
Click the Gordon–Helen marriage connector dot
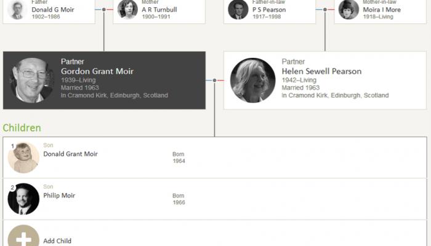point(215,81)
